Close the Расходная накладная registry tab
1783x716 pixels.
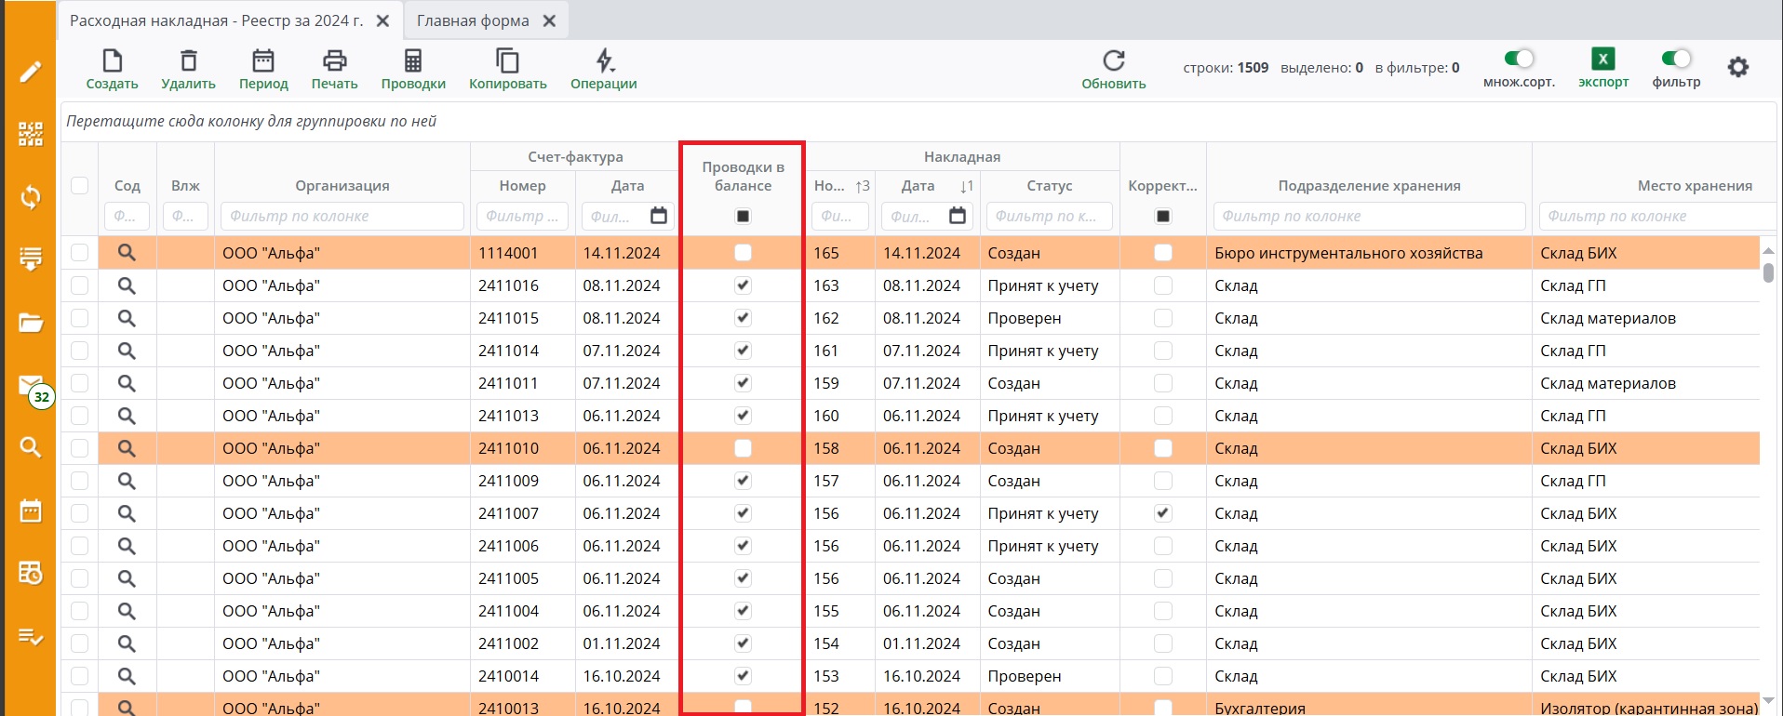tap(382, 20)
